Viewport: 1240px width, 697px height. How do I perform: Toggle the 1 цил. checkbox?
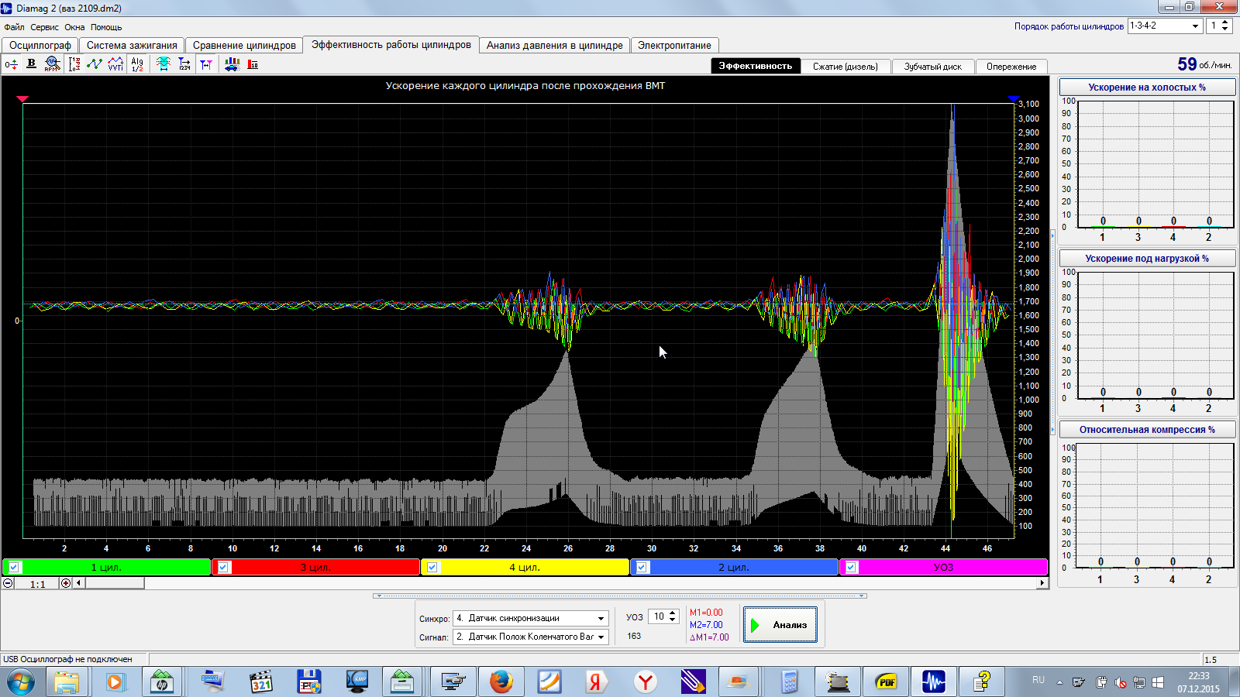point(14,567)
